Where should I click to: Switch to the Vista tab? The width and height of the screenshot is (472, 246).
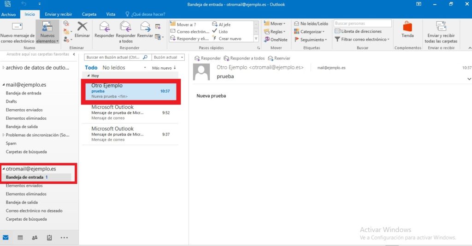click(x=111, y=14)
